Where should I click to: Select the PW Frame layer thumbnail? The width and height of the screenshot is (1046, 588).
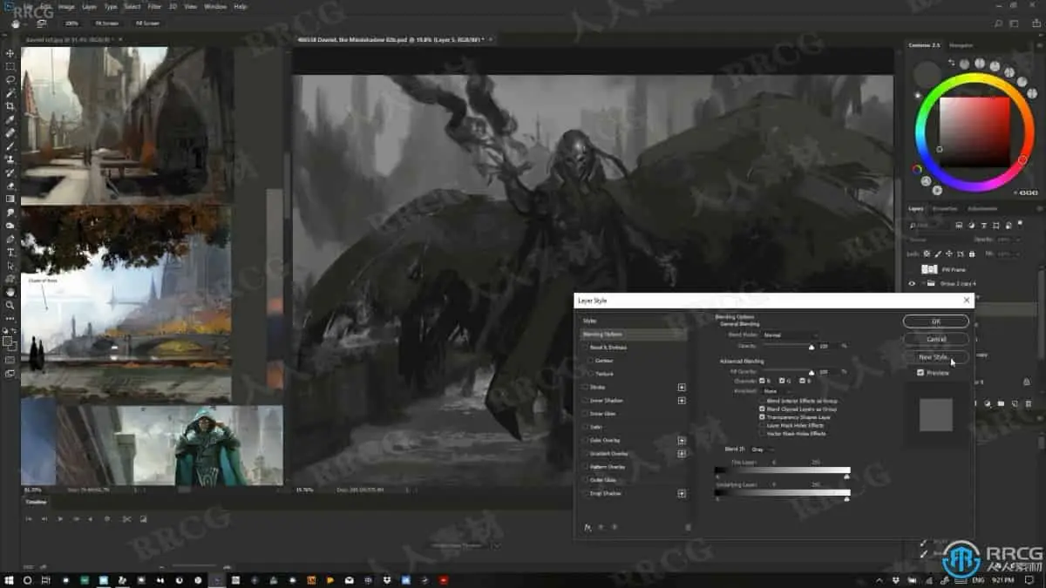tap(929, 270)
